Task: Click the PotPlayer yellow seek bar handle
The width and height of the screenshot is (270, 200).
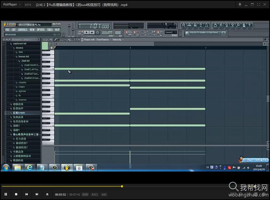Action: (122, 186)
